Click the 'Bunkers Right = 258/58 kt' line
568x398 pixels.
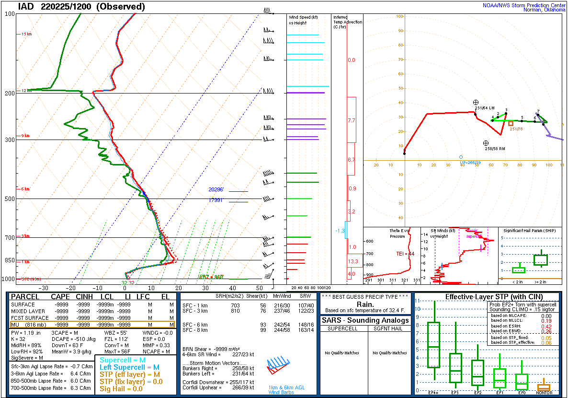(218, 368)
